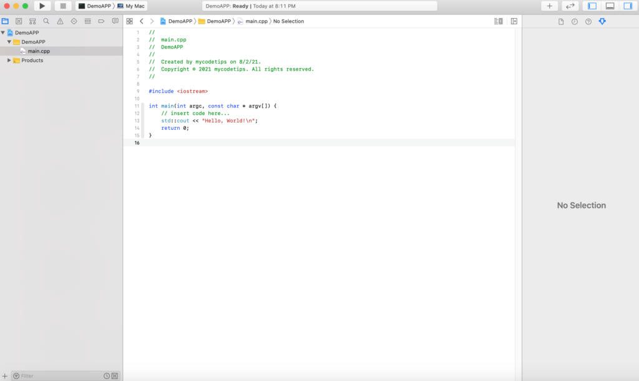The height and width of the screenshot is (381, 639).
Task: Add a new file with navigator plus button
Action: 5,376
